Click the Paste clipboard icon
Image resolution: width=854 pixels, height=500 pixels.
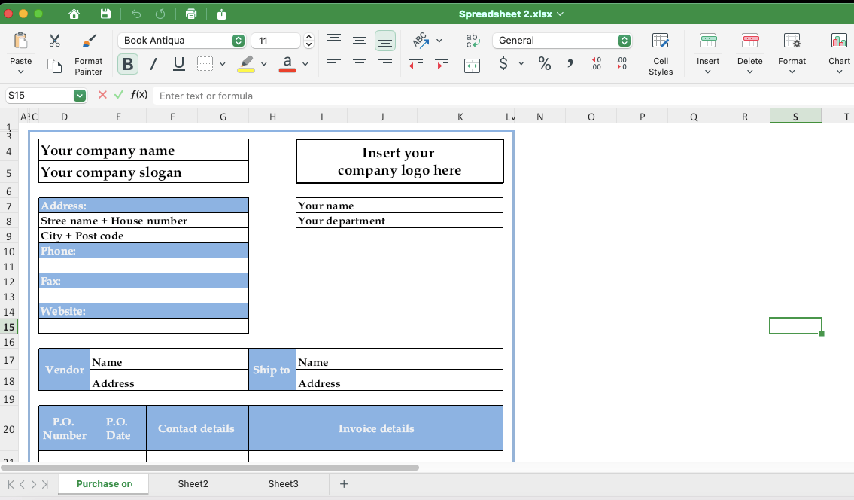pyautogui.click(x=21, y=41)
